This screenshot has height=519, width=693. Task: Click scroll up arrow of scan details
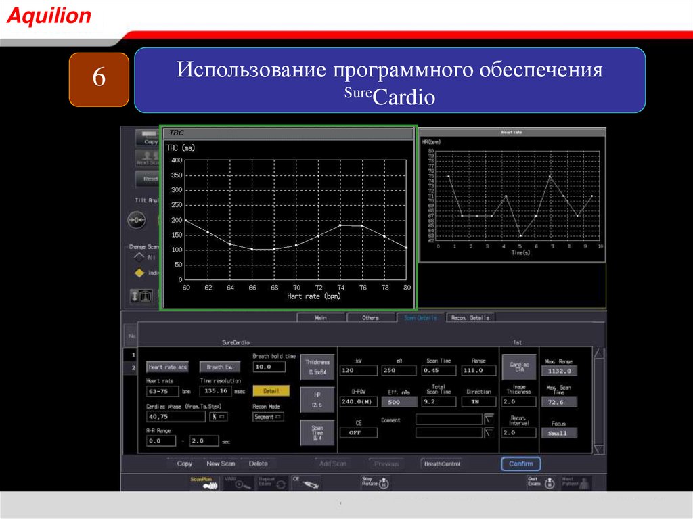pyautogui.click(x=598, y=353)
